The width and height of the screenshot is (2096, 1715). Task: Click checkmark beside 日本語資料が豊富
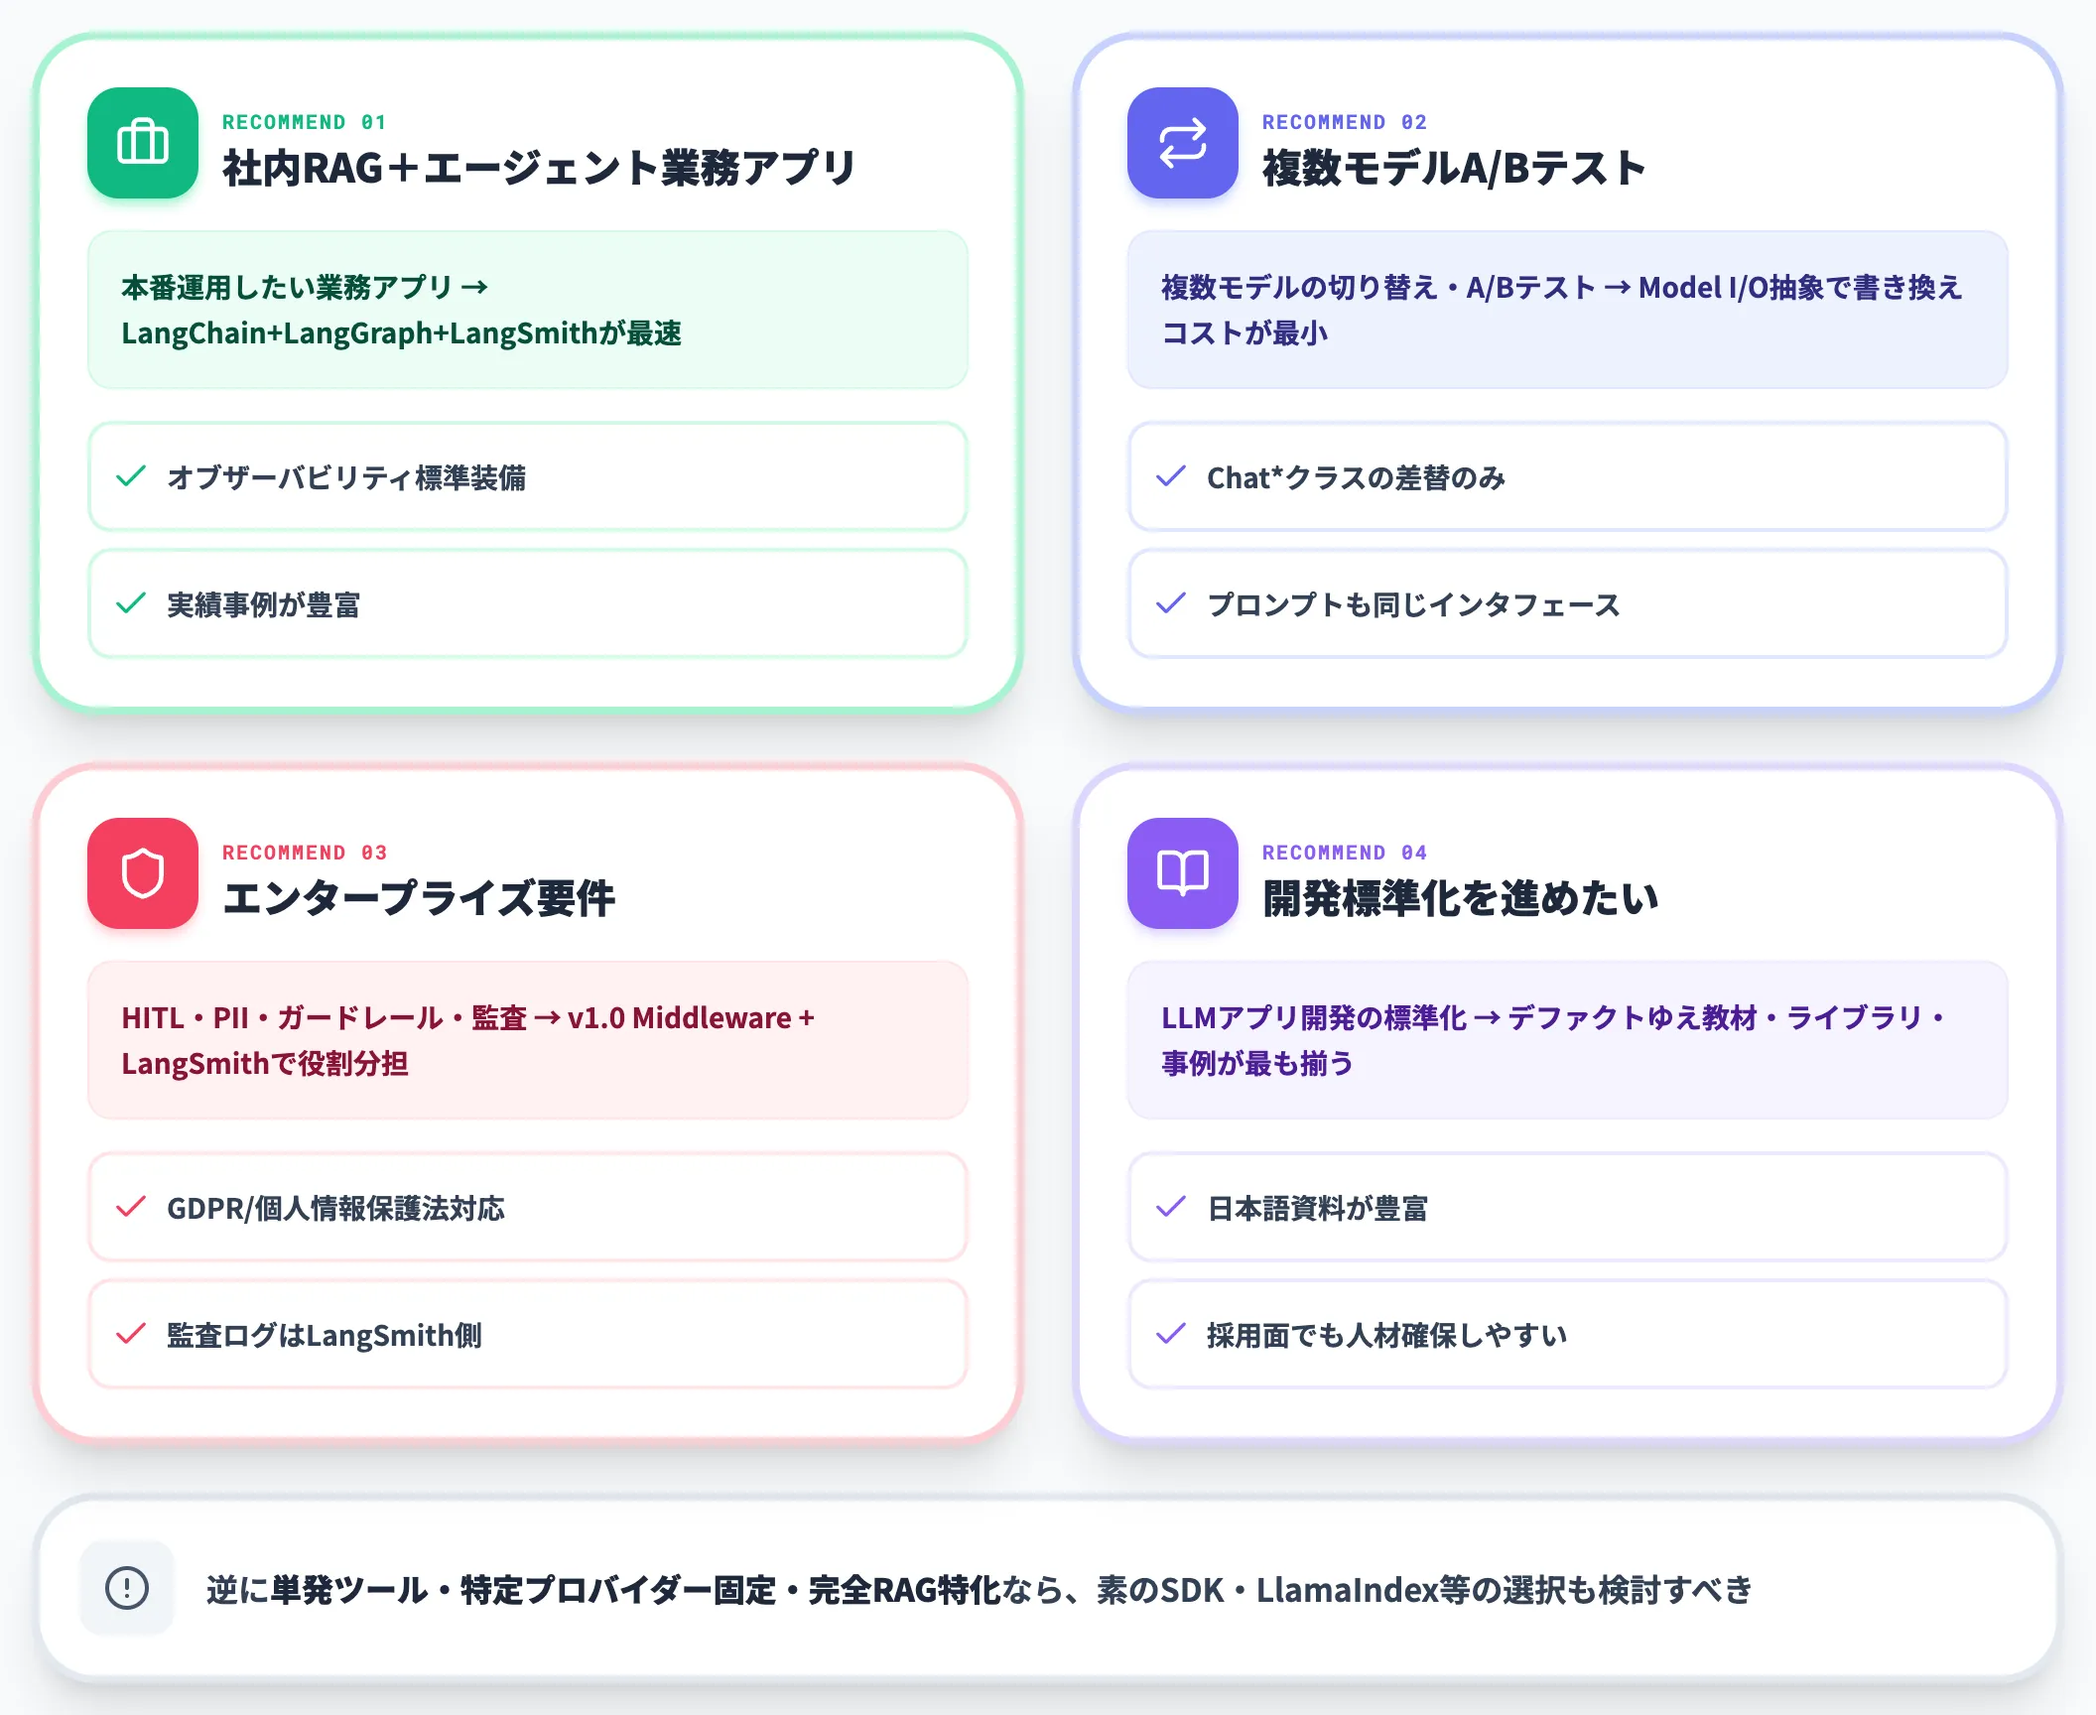(x=1171, y=1207)
